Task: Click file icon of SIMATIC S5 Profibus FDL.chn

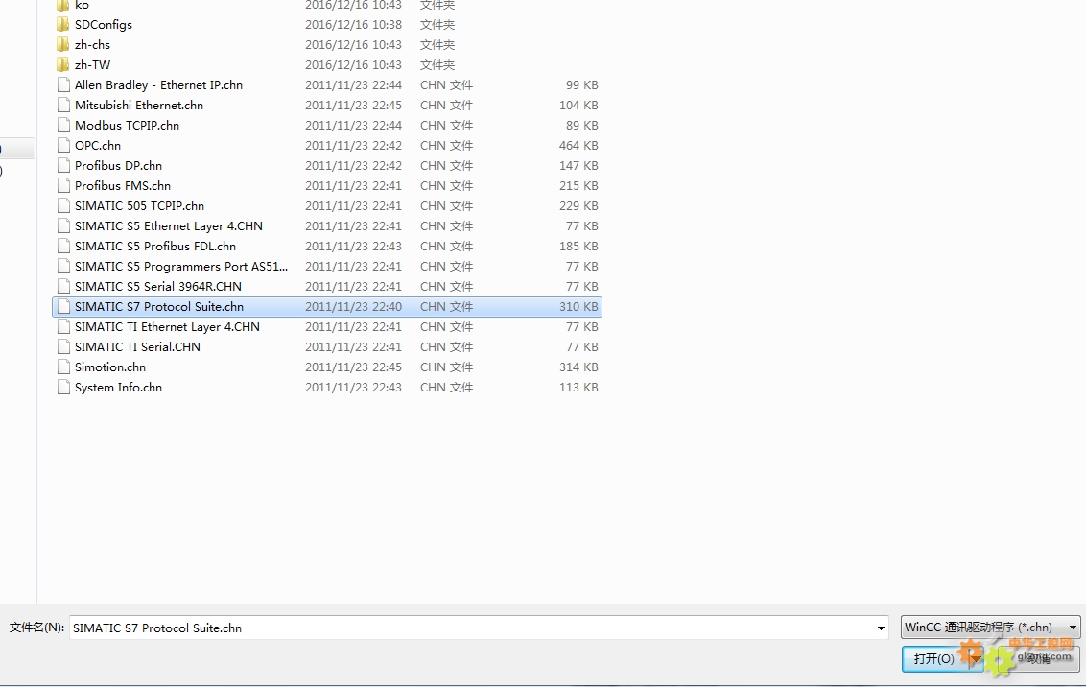Action: point(63,246)
